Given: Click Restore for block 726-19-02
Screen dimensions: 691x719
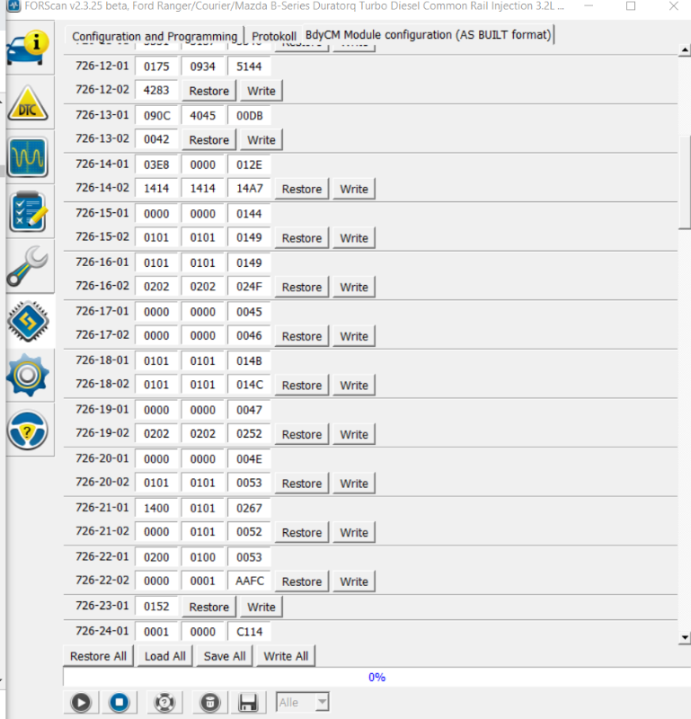Looking at the screenshot, I should pyautogui.click(x=302, y=434).
